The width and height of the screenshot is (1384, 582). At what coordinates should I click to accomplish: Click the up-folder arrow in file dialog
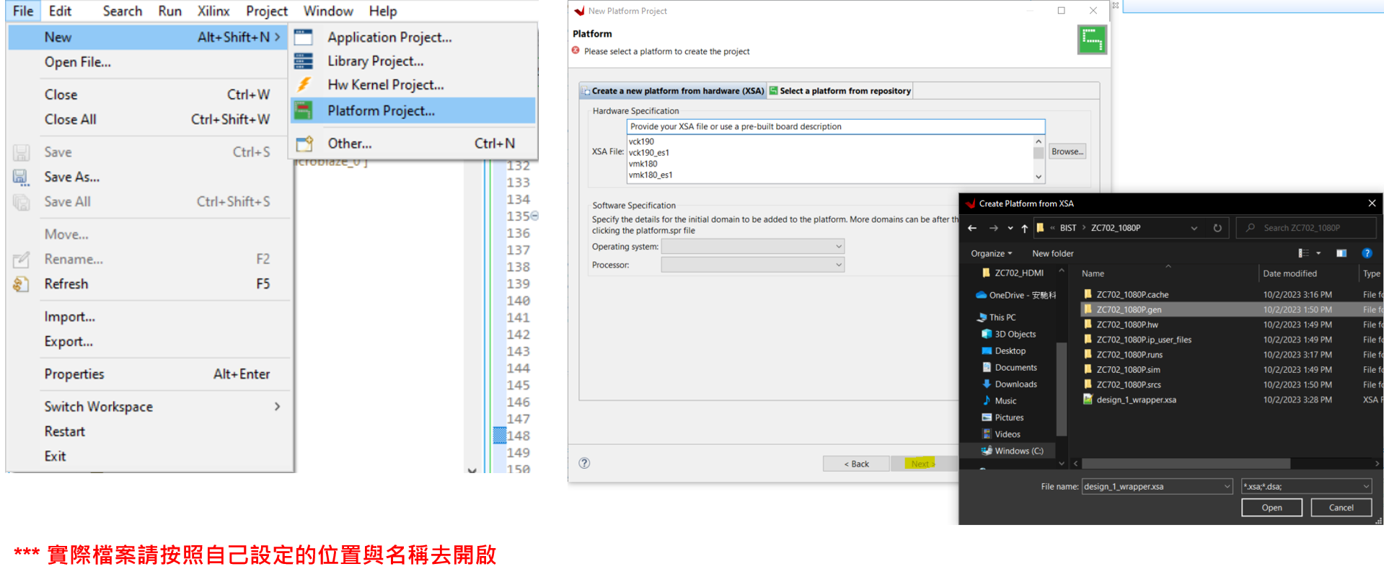1024,228
